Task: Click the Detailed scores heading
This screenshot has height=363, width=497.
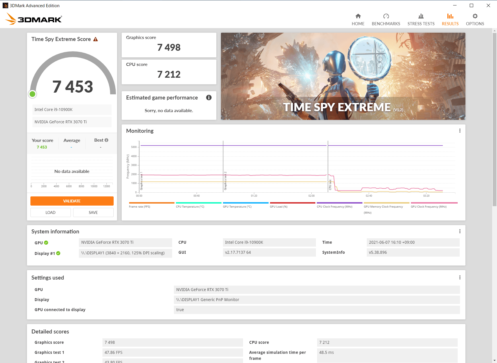Action: 50,331
